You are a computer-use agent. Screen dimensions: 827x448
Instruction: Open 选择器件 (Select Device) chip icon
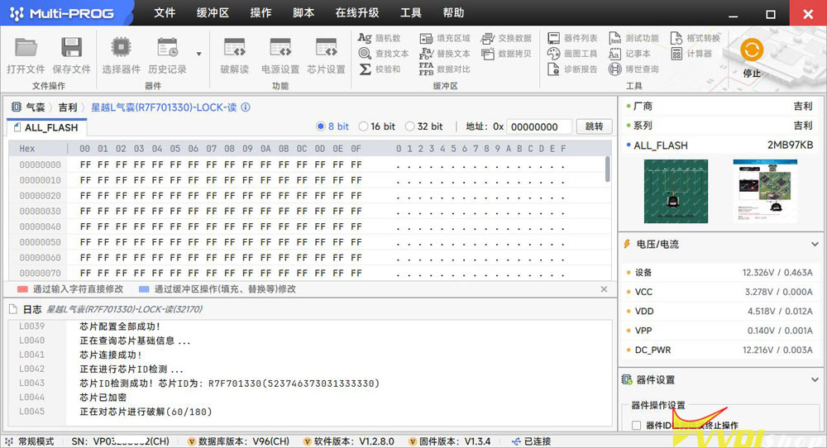click(x=121, y=48)
